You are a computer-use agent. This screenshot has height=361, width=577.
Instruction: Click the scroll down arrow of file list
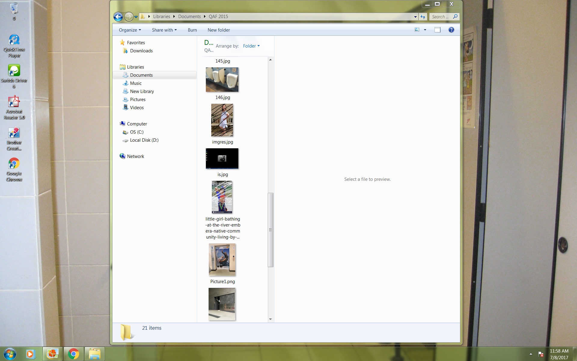(x=270, y=319)
